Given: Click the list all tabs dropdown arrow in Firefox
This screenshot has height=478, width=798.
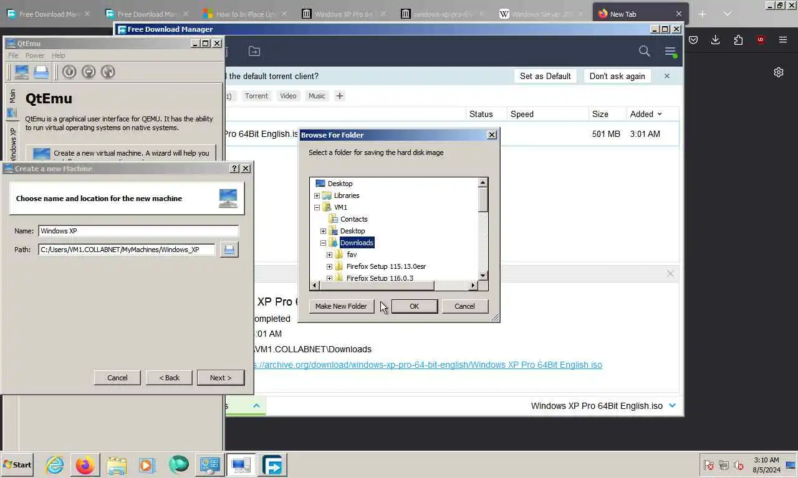Looking at the screenshot, I should point(727,14).
